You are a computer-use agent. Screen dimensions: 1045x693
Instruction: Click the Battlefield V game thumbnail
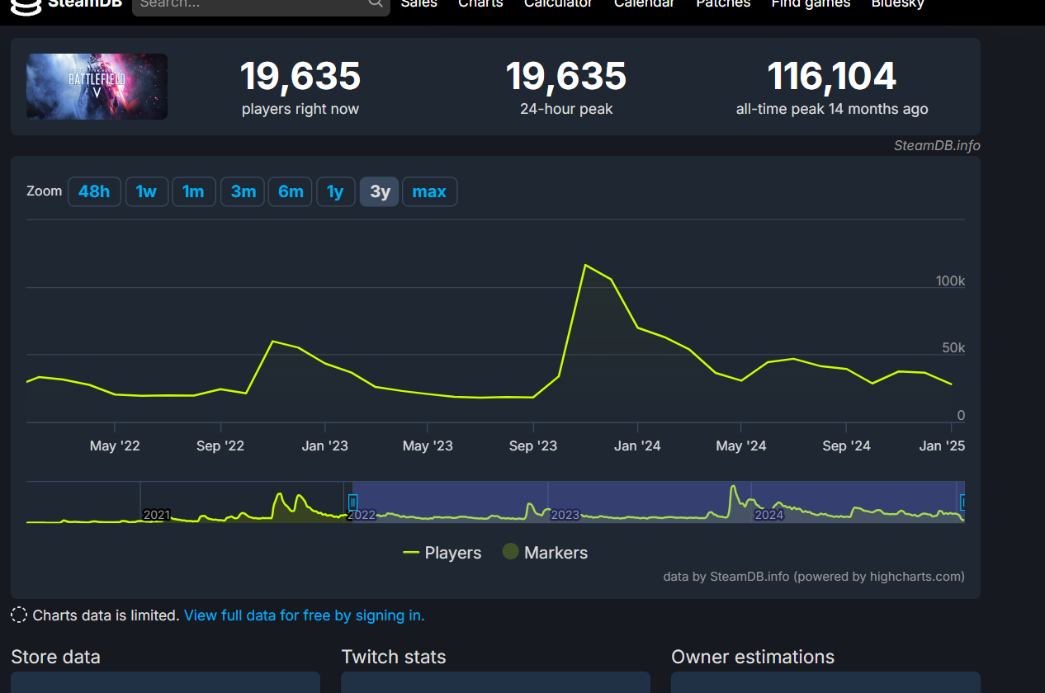tap(97, 87)
